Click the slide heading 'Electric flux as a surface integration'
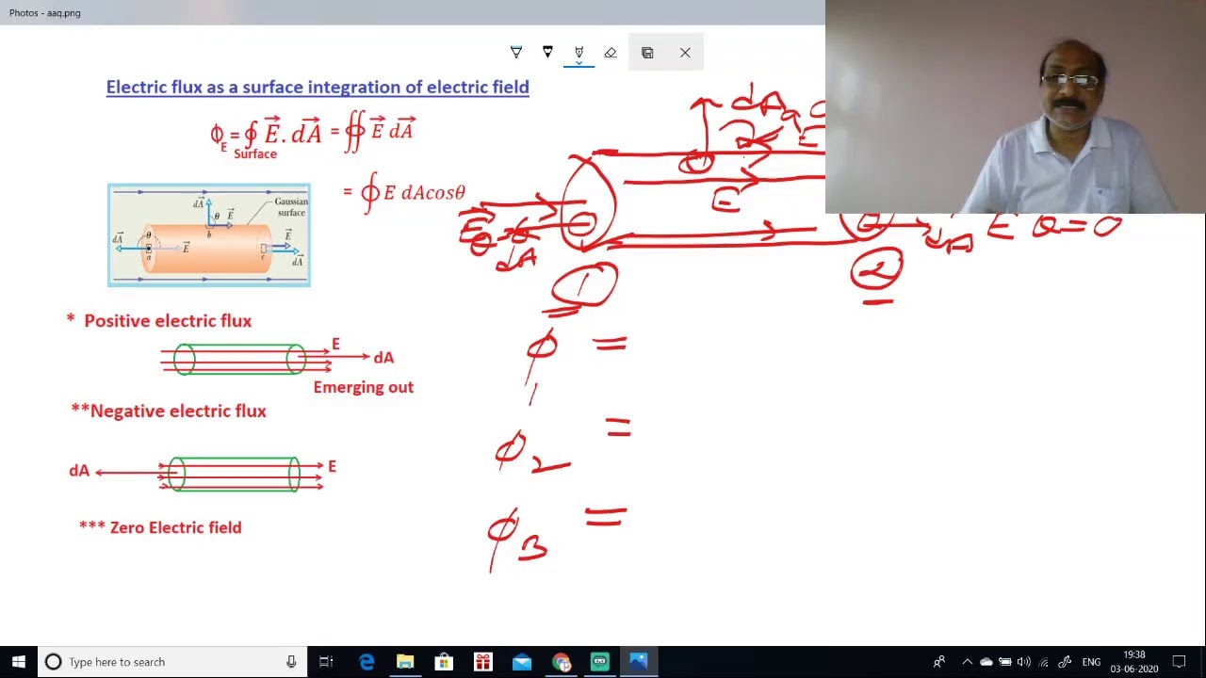The width and height of the screenshot is (1206, 678). (318, 87)
